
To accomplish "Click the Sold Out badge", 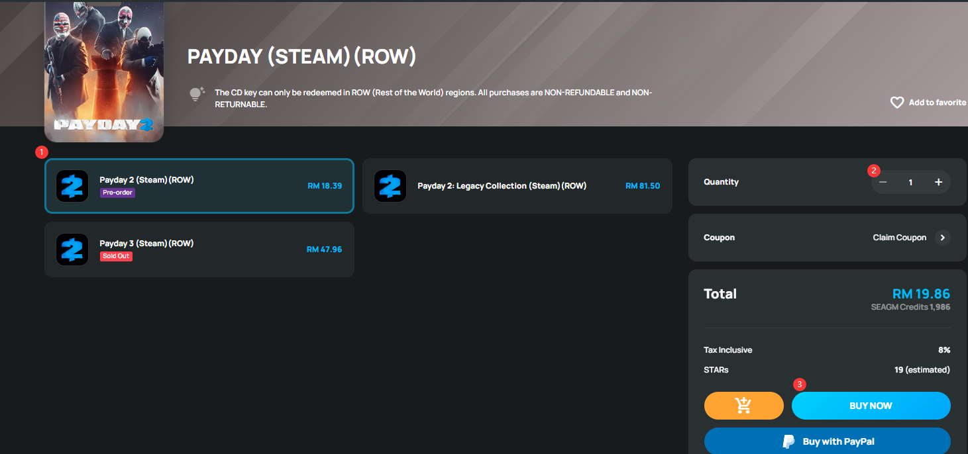I will point(116,256).
